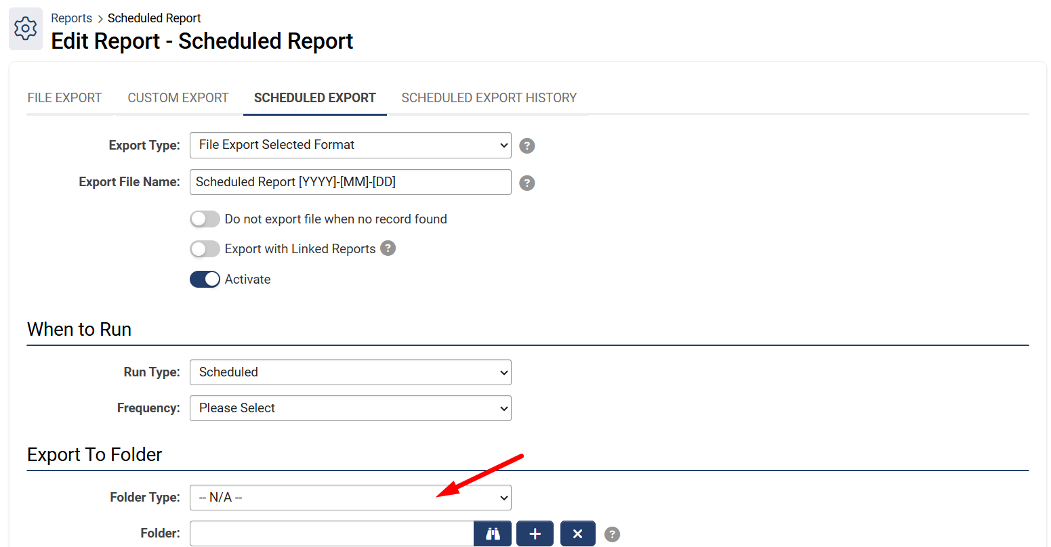Image resolution: width=1051 pixels, height=547 pixels.
Task: Open the Folder Type dropdown
Action: [350, 498]
